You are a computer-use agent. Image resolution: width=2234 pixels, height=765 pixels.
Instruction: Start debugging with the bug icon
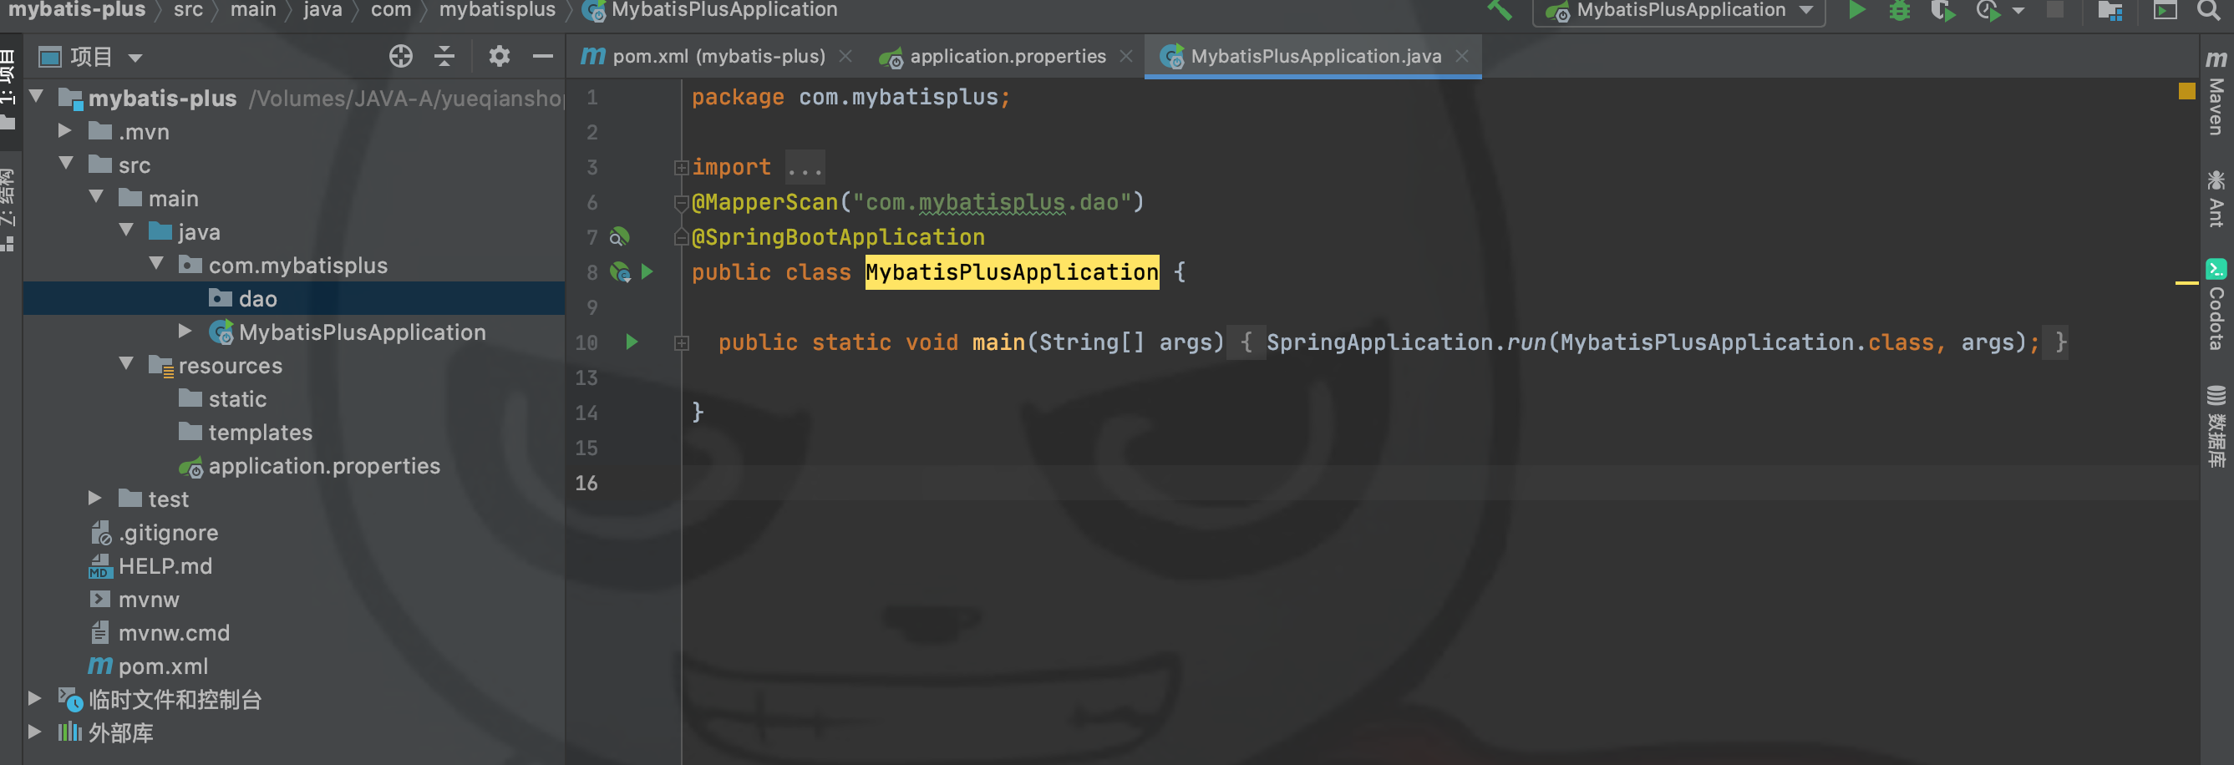pyautogui.click(x=1899, y=10)
